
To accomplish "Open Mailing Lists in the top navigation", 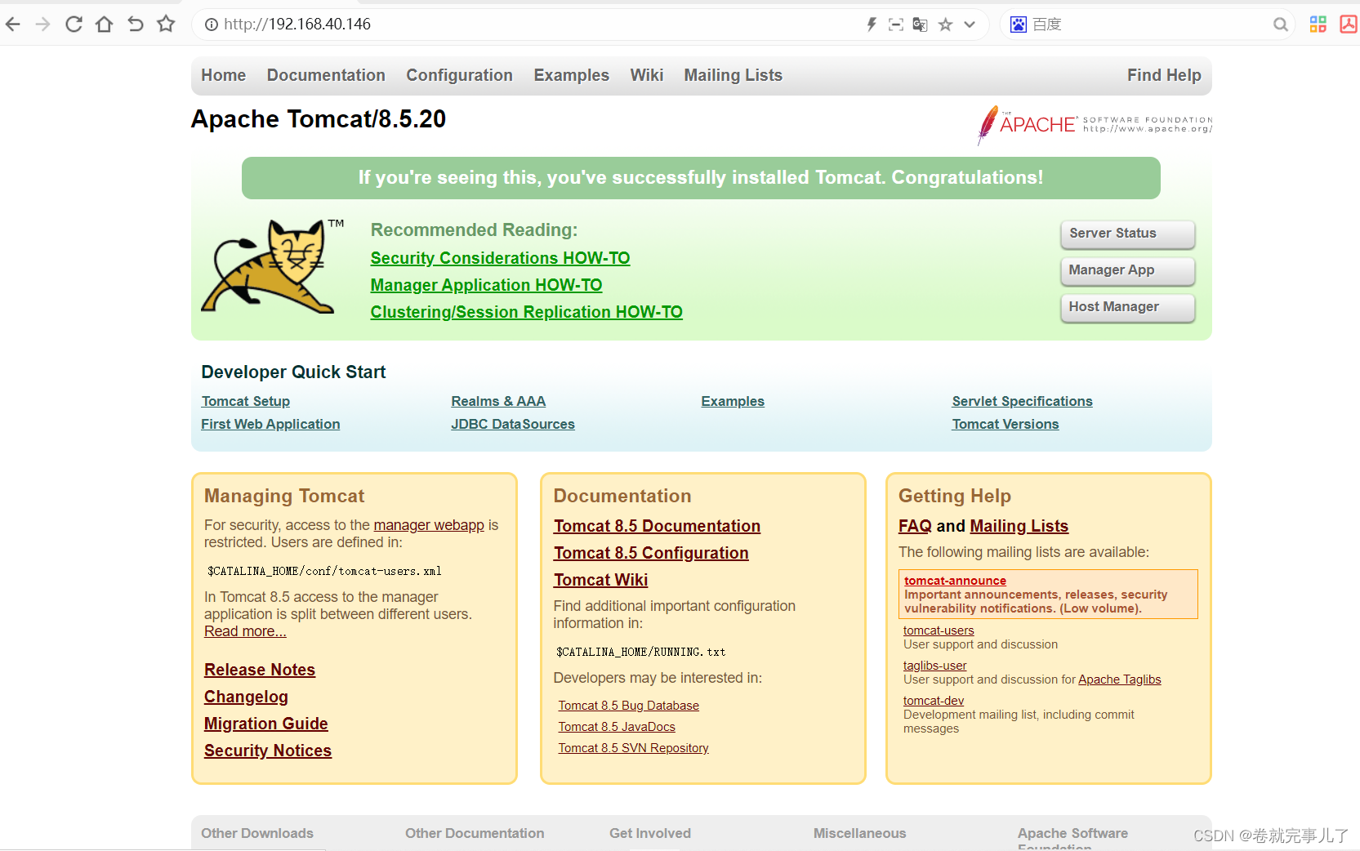I will 734,75.
